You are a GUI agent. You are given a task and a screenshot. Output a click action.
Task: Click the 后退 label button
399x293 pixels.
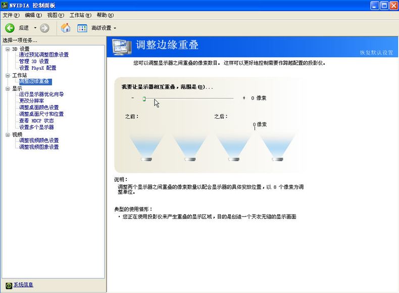click(24, 28)
